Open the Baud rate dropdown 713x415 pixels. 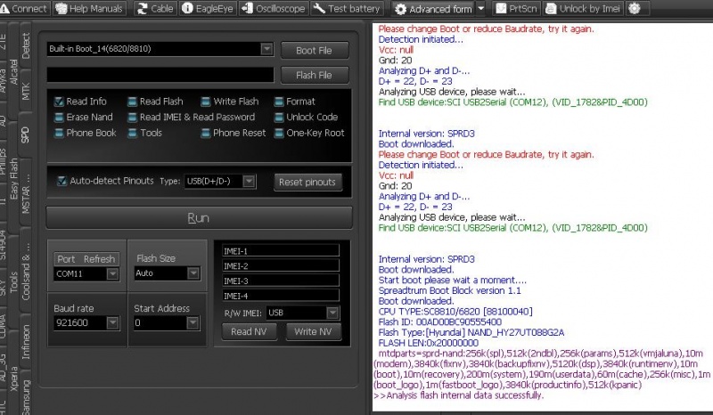112,322
